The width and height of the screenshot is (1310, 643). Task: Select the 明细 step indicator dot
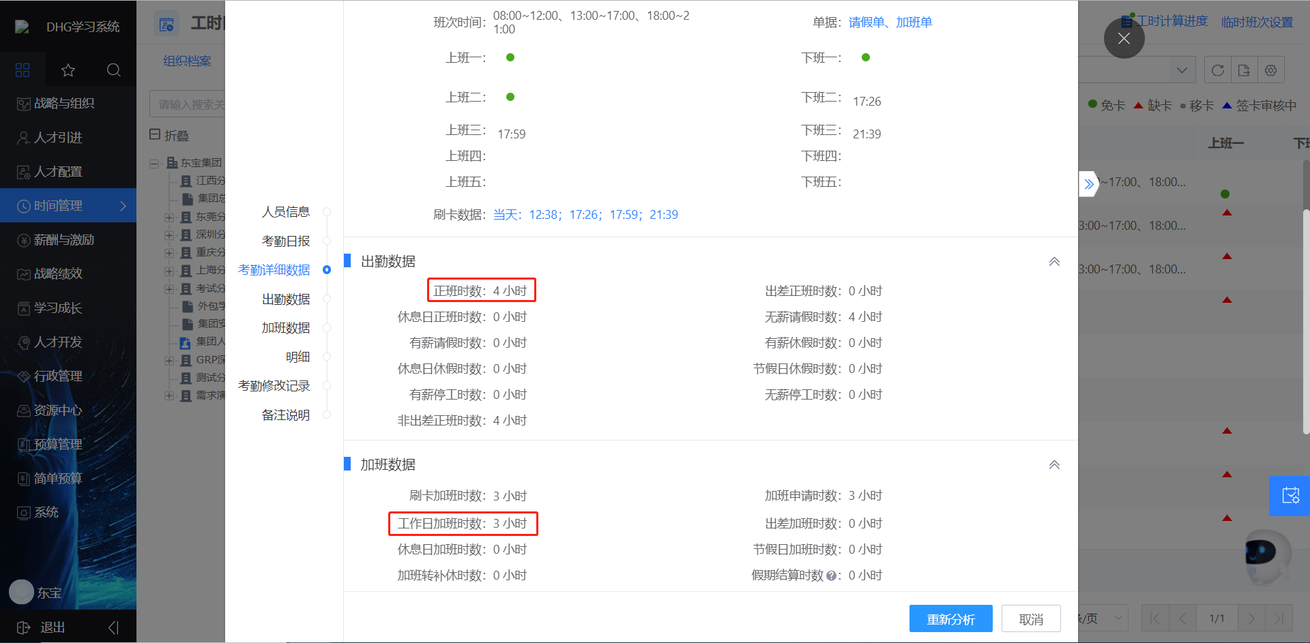click(327, 356)
